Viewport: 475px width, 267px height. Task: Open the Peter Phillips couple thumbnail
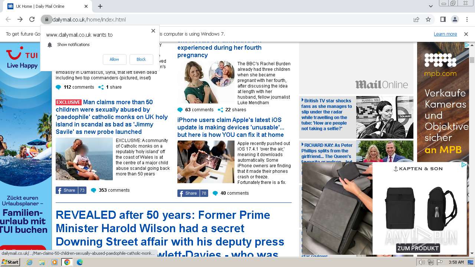click(385, 151)
